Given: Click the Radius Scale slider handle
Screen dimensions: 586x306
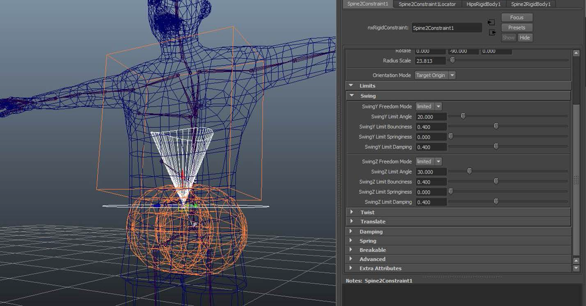Looking at the screenshot, I should pos(452,60).
